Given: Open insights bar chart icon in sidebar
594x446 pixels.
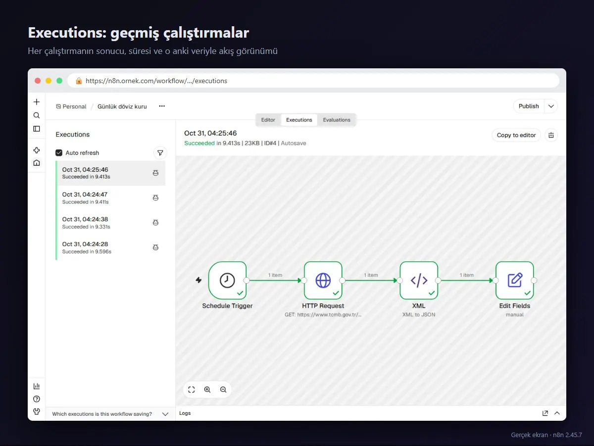Looking at the screenshot, I should 36,386.
